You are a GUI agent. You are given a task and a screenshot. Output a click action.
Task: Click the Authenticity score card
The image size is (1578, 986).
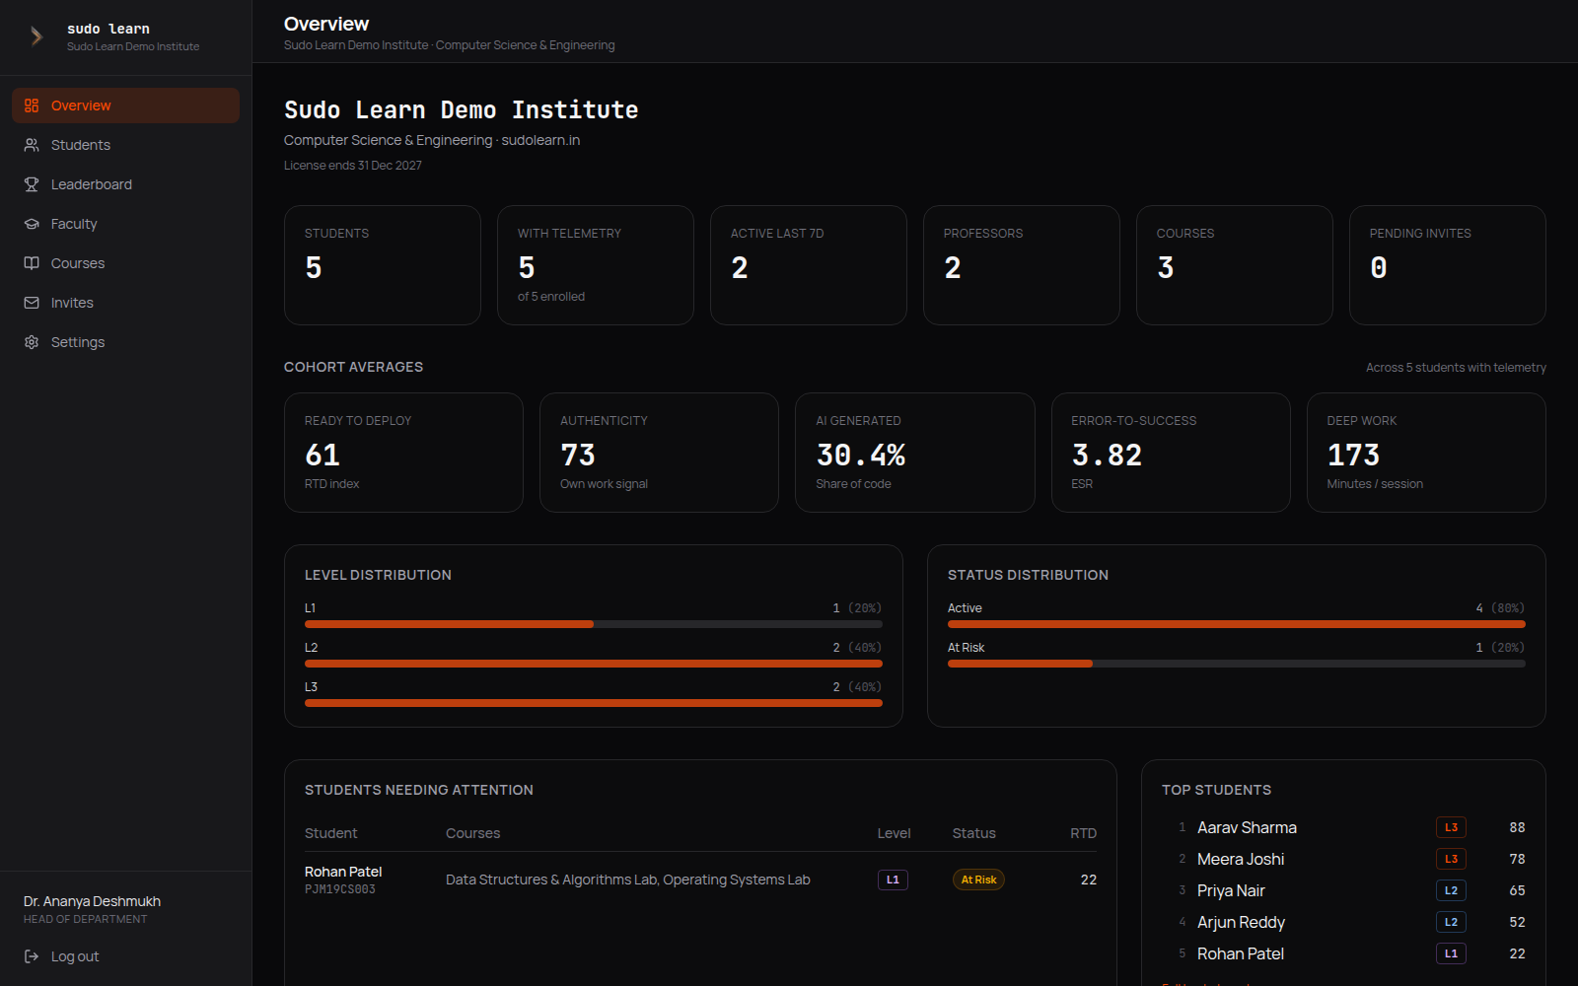659,453
